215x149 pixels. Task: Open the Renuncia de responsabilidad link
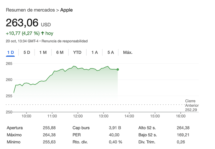(64, 41)
